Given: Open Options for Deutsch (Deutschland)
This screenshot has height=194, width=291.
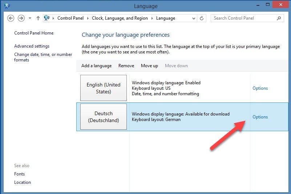Looking at the screenshot, I should pyautogui.click(x=260, y=117).
